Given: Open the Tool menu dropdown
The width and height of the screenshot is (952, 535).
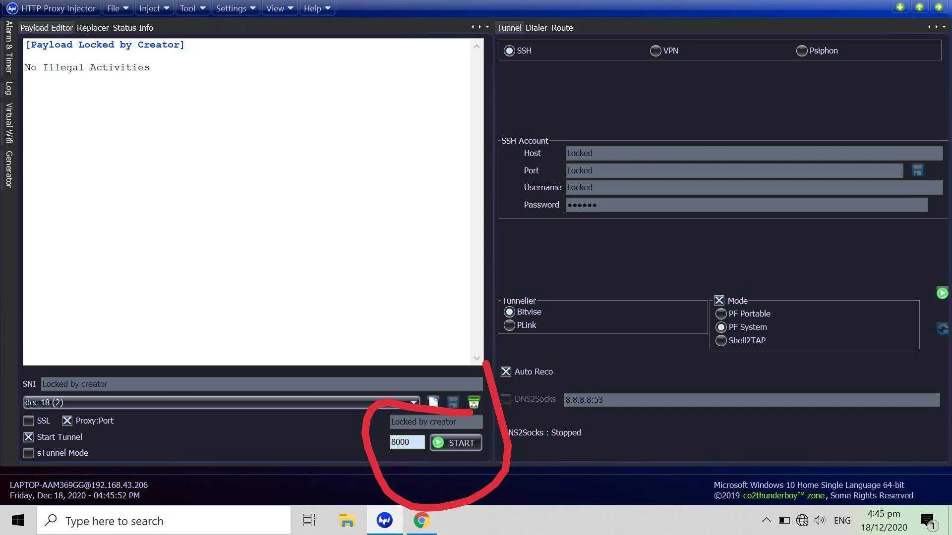Looking at the screenshot, I should click(x=192, y=8).
